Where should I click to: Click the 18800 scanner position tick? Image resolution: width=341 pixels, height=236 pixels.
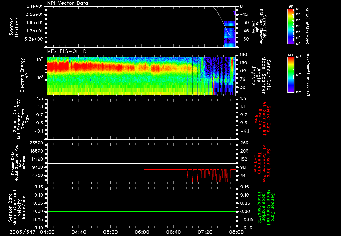36,151
